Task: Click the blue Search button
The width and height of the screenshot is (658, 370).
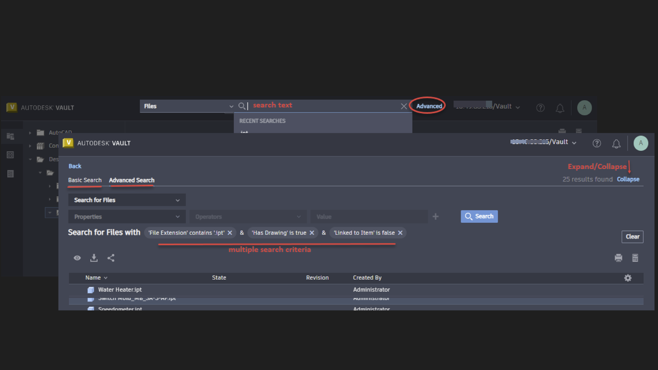Action: [x=479, y=216]
